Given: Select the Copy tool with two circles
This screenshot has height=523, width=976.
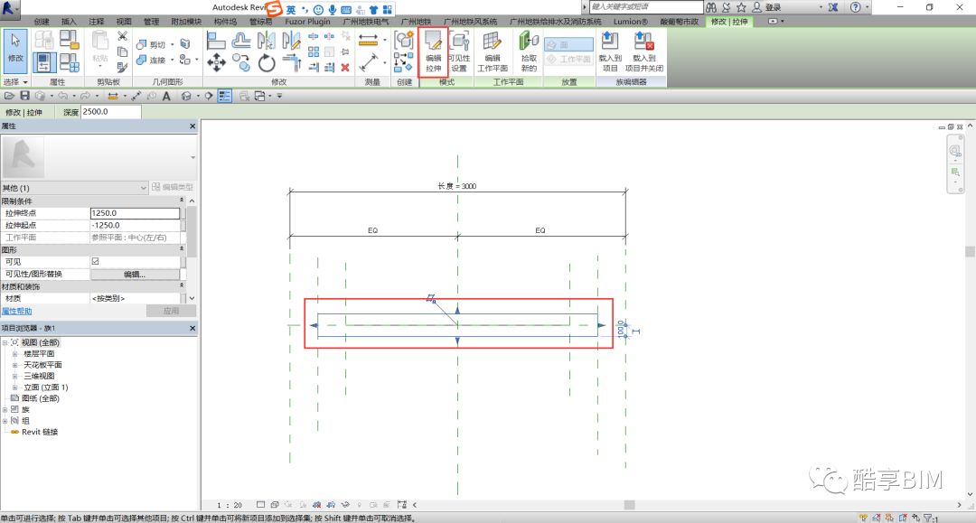Looking at the screenshot, I should point(241,62).
